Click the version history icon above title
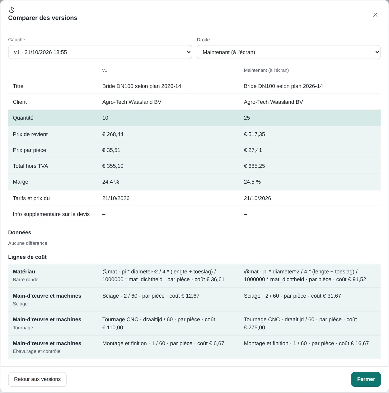 (12, 10)
